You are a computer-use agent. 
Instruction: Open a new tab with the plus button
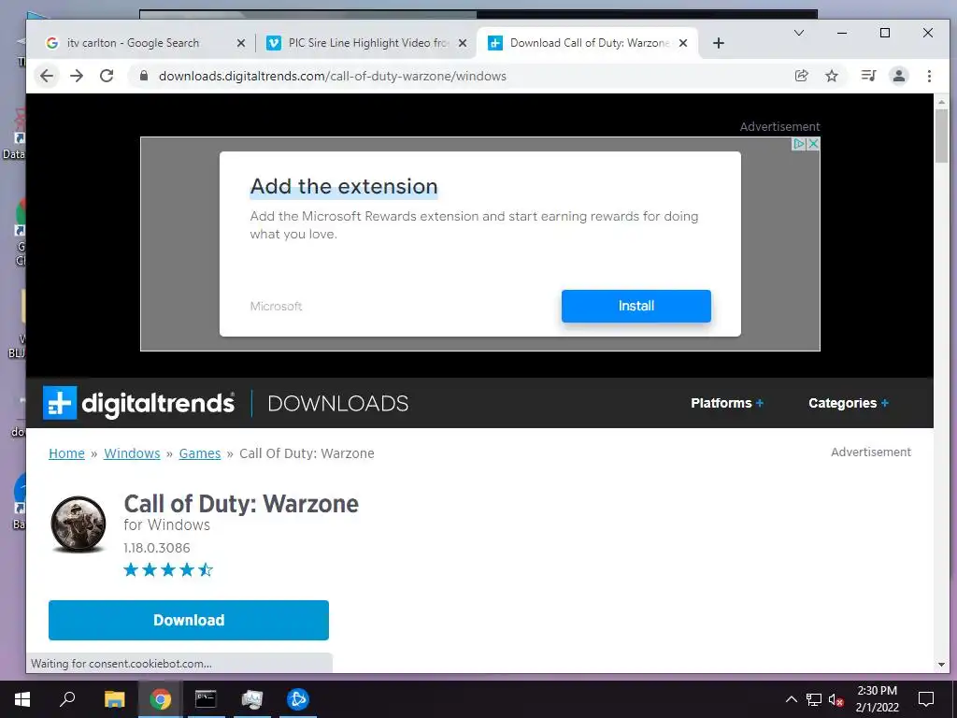coord(719,43)
